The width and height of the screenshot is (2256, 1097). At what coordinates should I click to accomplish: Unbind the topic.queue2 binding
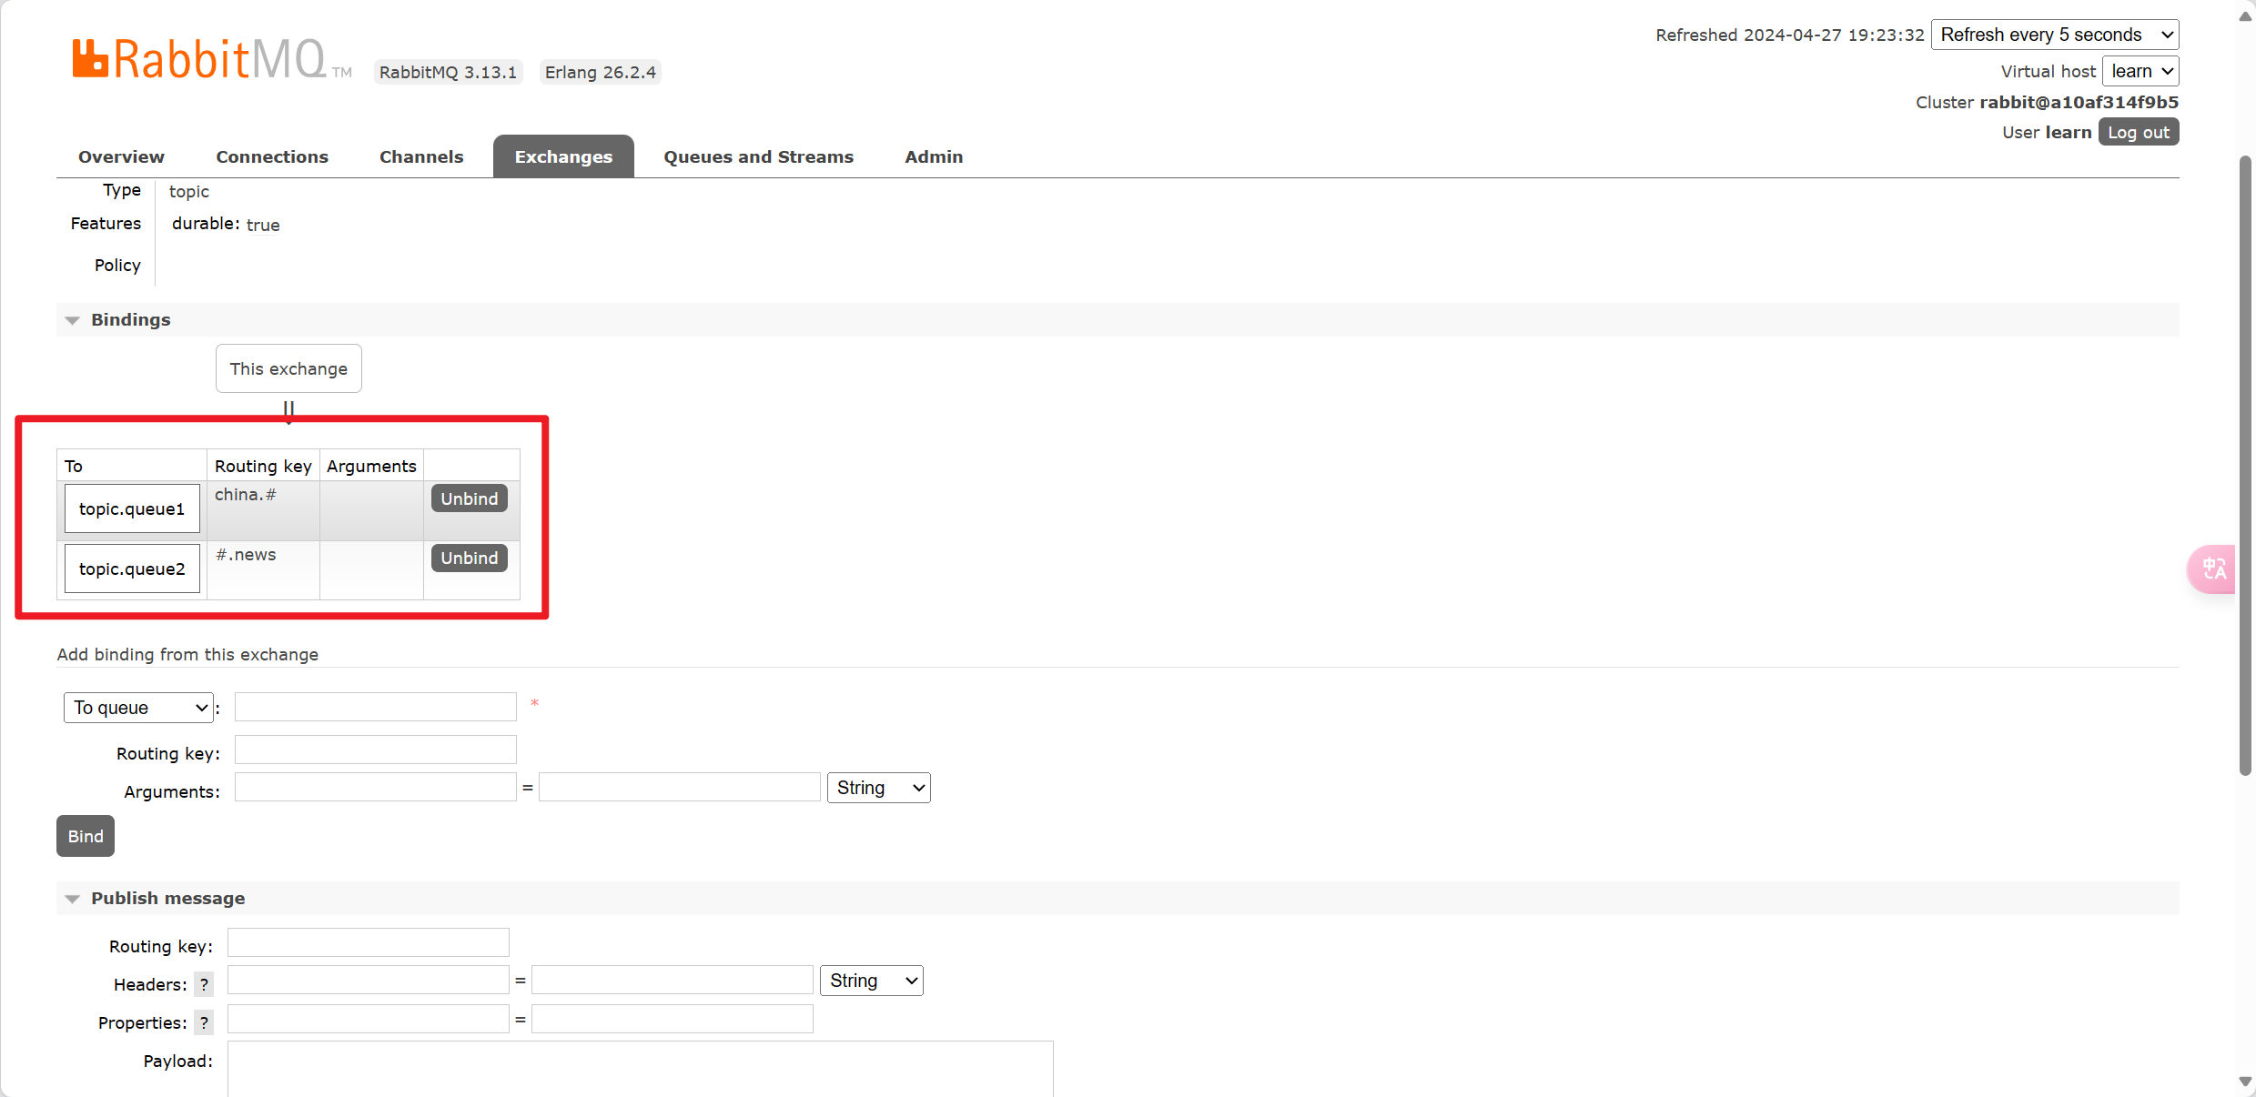pos(469,558)
